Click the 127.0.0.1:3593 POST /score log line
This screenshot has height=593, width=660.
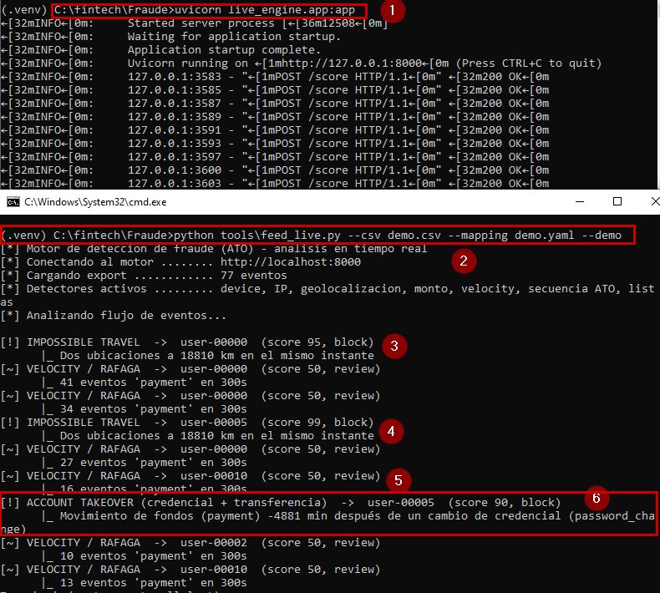tap(275, 144)
